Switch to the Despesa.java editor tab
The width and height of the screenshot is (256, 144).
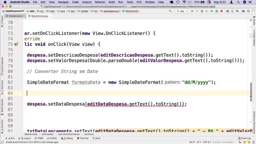pyautogui.click(x=15, y=16)
